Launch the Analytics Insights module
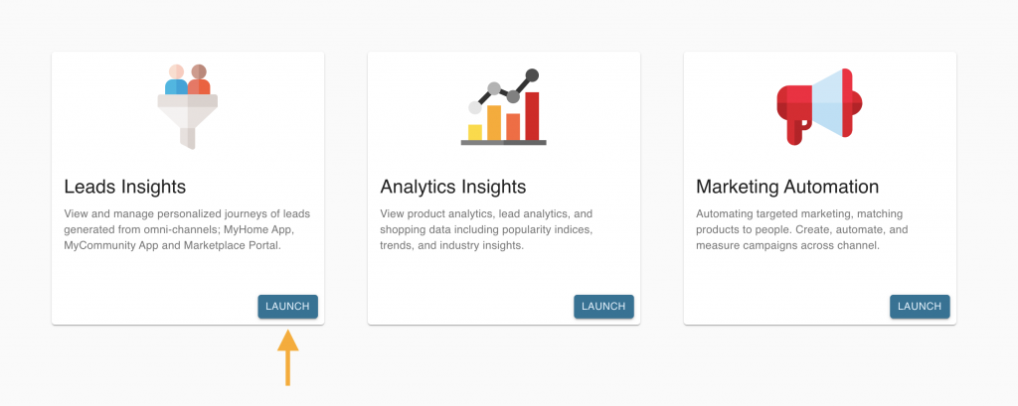 coord(603,307)
